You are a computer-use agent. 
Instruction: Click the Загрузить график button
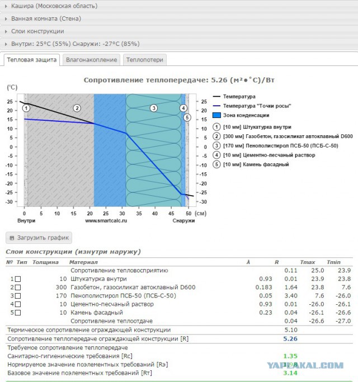tap(39, 238)
